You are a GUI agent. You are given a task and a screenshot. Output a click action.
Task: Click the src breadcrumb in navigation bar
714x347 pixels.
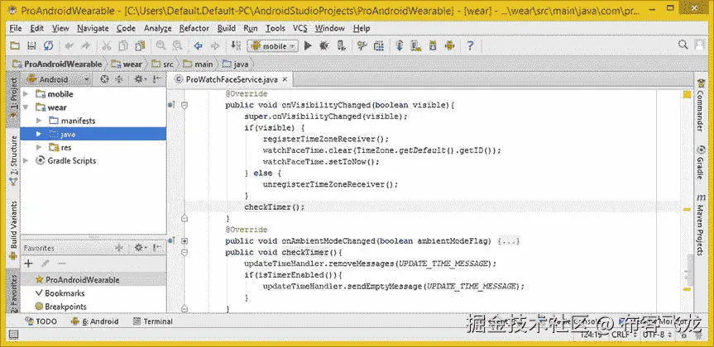click(x=162, y=64)
